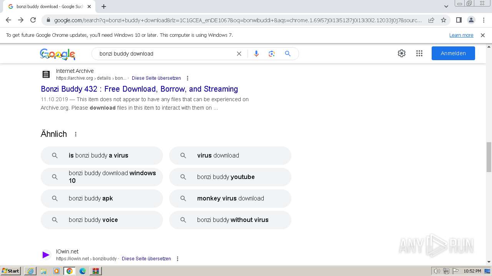The width and height of the screenshot is (492, 276).
Task: Share this page icon in address bar
Action: (x=431, y=20)
